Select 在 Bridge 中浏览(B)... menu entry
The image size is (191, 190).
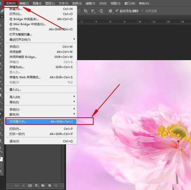(41, 19)
